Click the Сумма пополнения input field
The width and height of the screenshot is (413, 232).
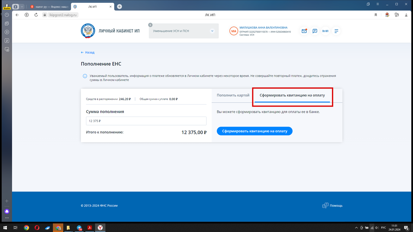pos(146,121)
